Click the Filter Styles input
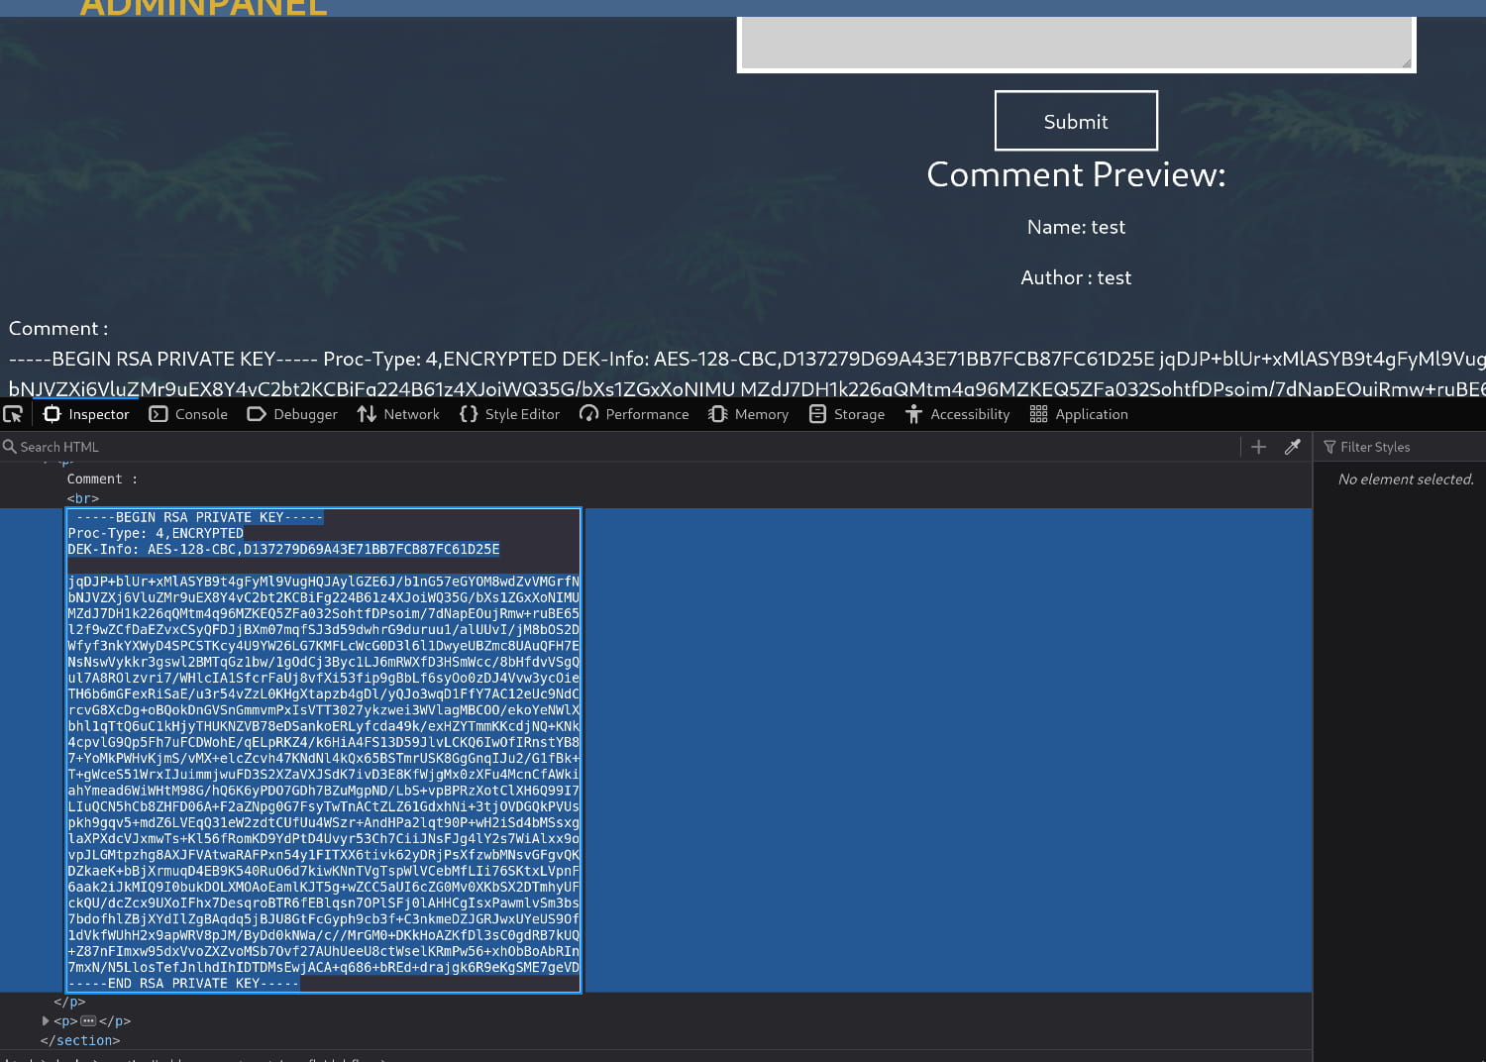Image resolution: width=1486 pixels, height=1062 pixels. click(x=1402, y=447)
